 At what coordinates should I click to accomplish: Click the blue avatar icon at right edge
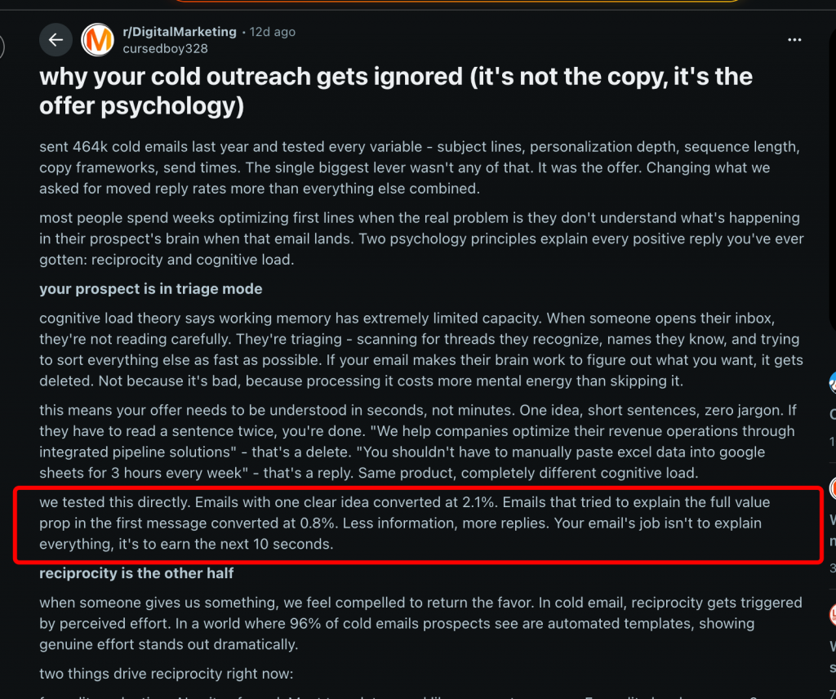832,382
